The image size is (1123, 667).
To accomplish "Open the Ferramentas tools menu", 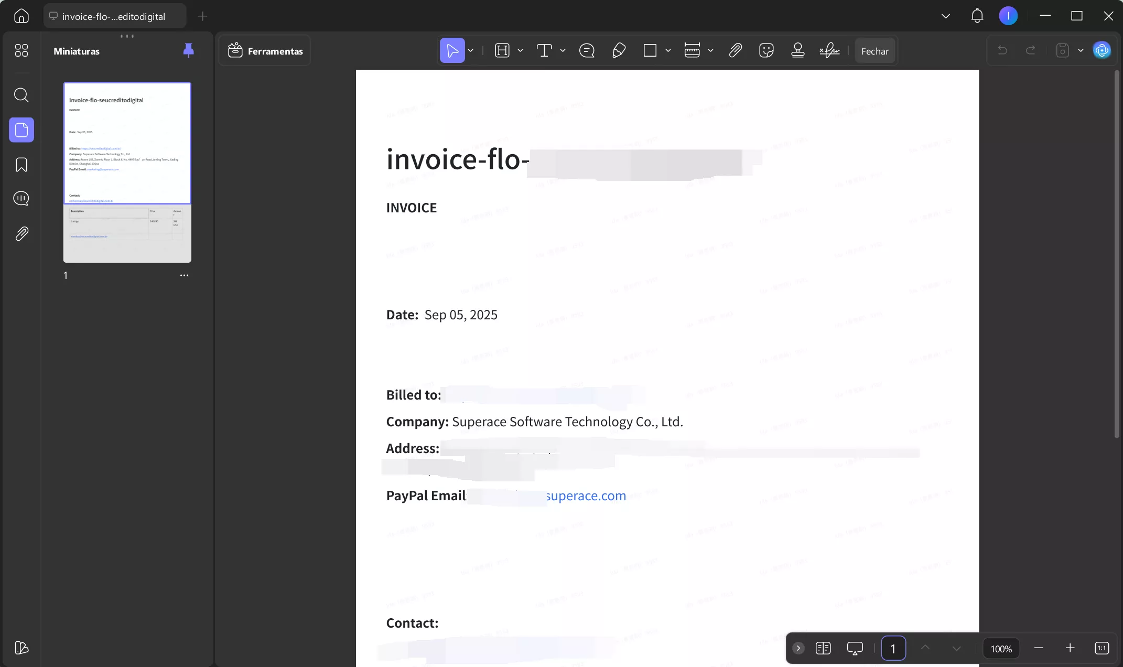I will point(265,51).
